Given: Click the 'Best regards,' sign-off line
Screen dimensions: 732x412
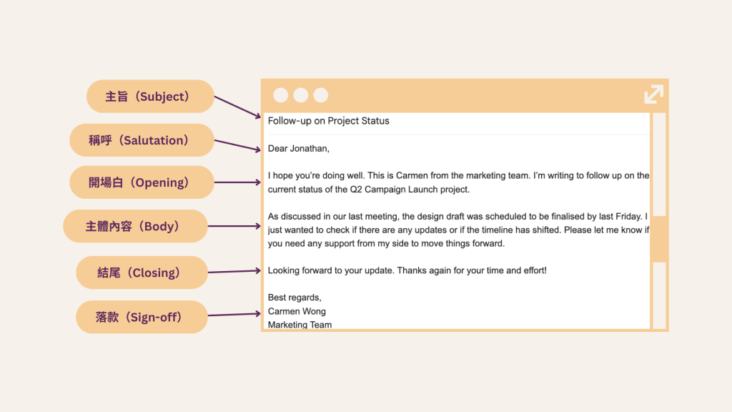Looking at the screenshot, I should click(295, 298).
